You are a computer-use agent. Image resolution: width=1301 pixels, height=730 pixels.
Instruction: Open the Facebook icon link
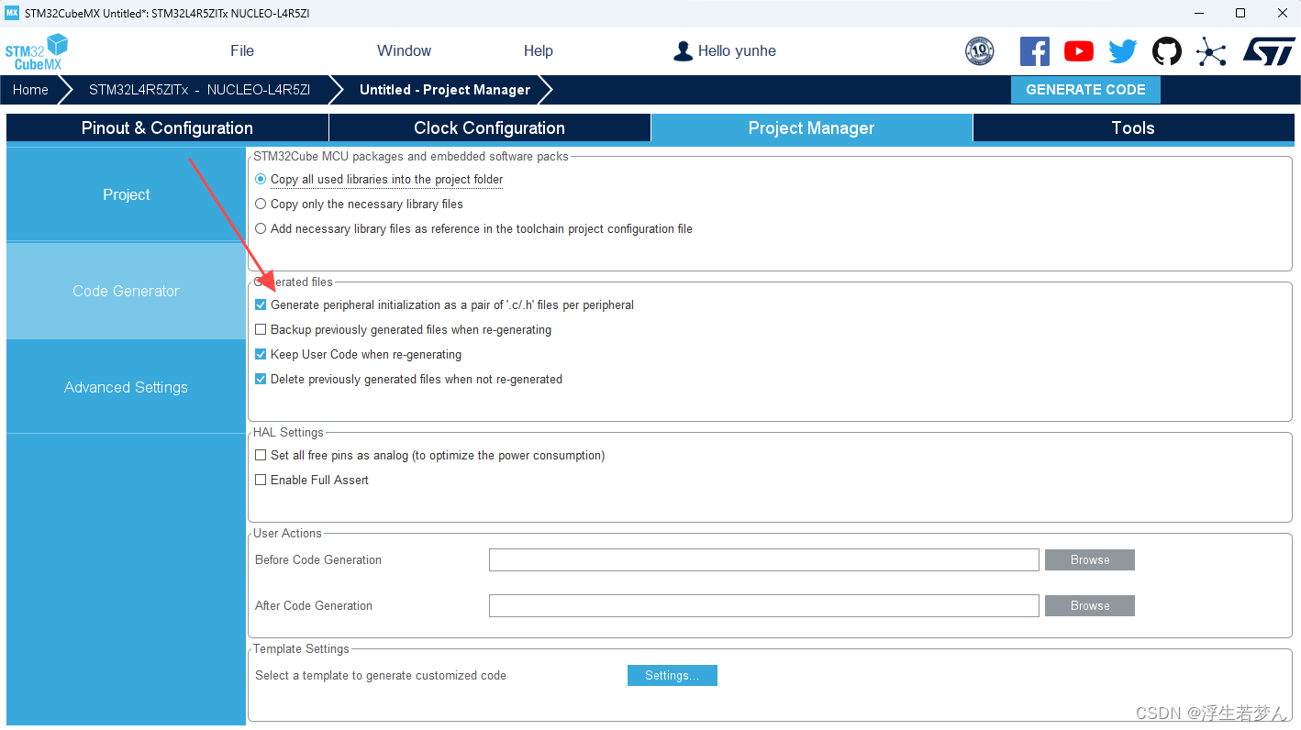point(1035,51)
